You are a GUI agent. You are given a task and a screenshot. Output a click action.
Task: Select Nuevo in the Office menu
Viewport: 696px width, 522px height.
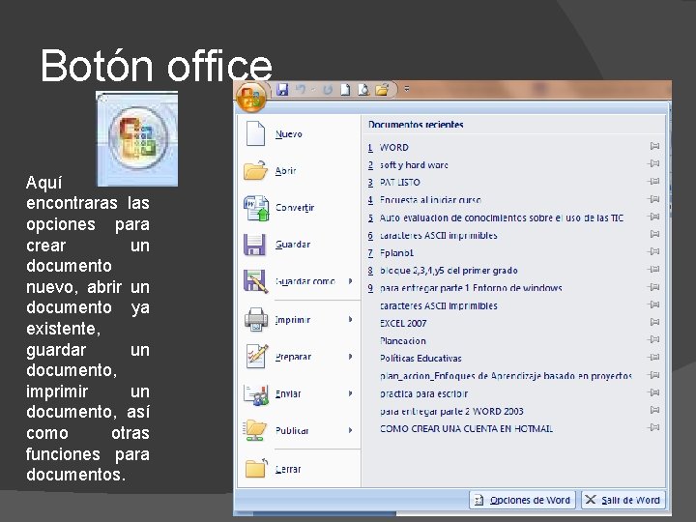(288, 134)
